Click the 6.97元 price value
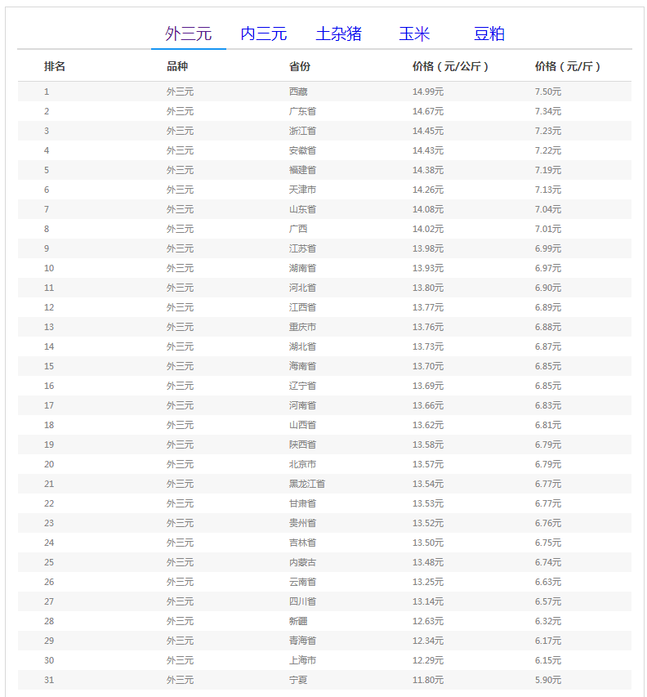Screen dimensions: 647x697 point(548,268)
